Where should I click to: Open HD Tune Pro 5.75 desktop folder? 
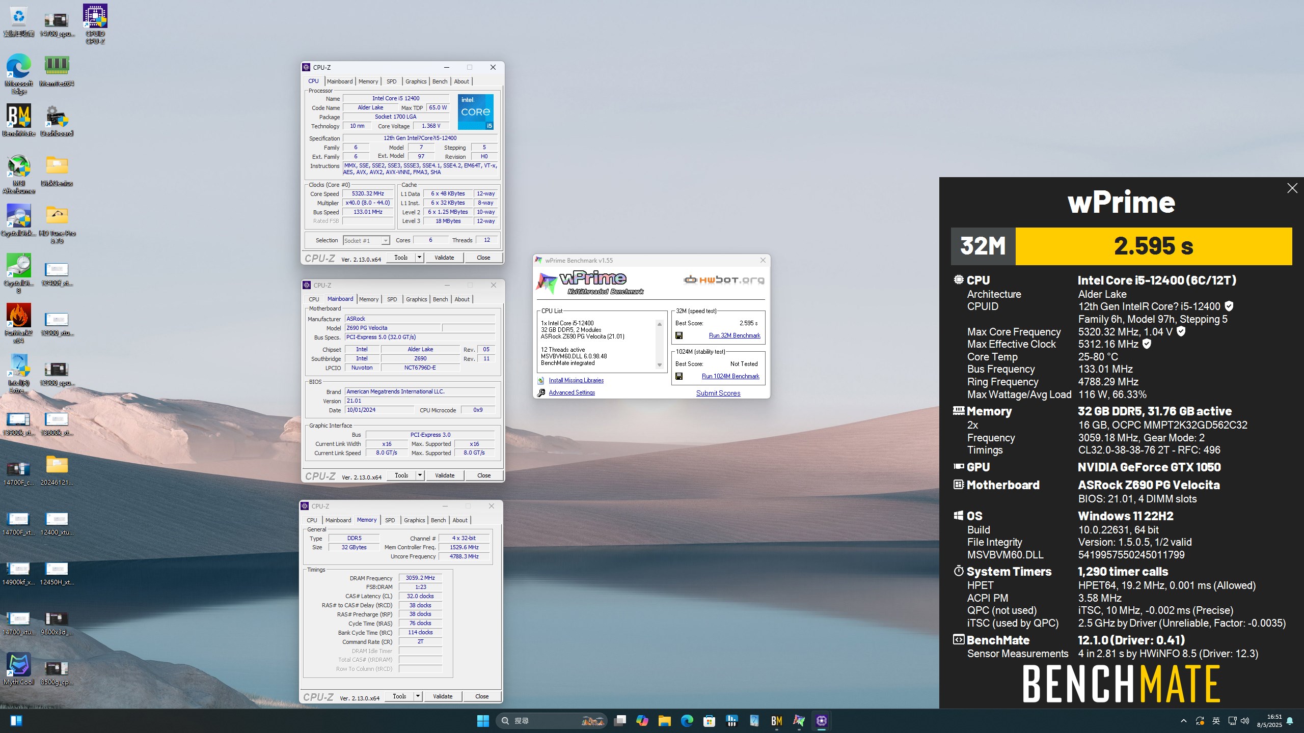[57, 224]
